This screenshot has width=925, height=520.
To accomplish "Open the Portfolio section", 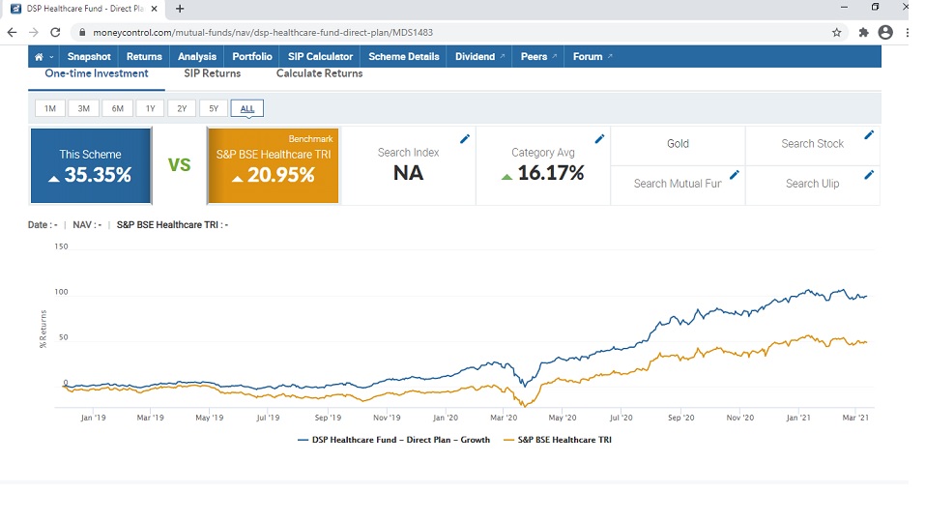I will 252,57.
